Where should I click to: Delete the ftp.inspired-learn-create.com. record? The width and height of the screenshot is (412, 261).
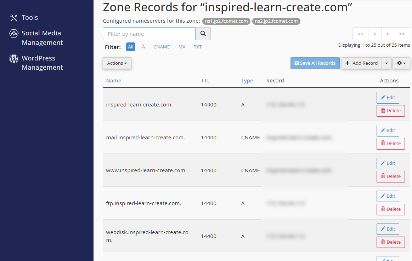[391, 209]
